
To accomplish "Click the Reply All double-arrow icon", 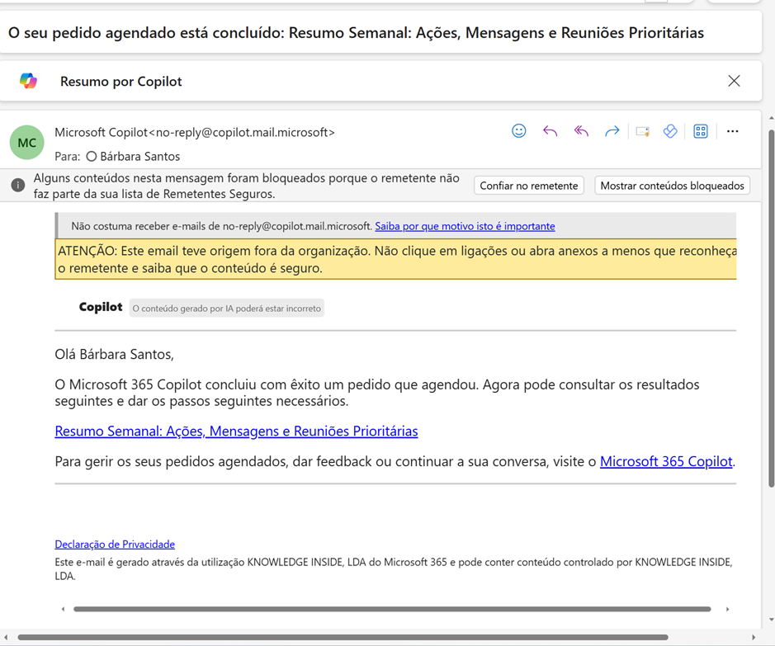I will tap(581, 131).
